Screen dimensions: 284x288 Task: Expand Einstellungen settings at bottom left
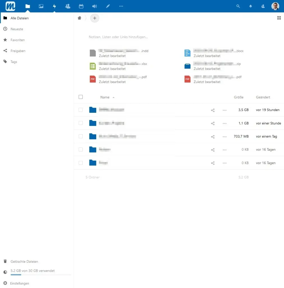[20, 283]
